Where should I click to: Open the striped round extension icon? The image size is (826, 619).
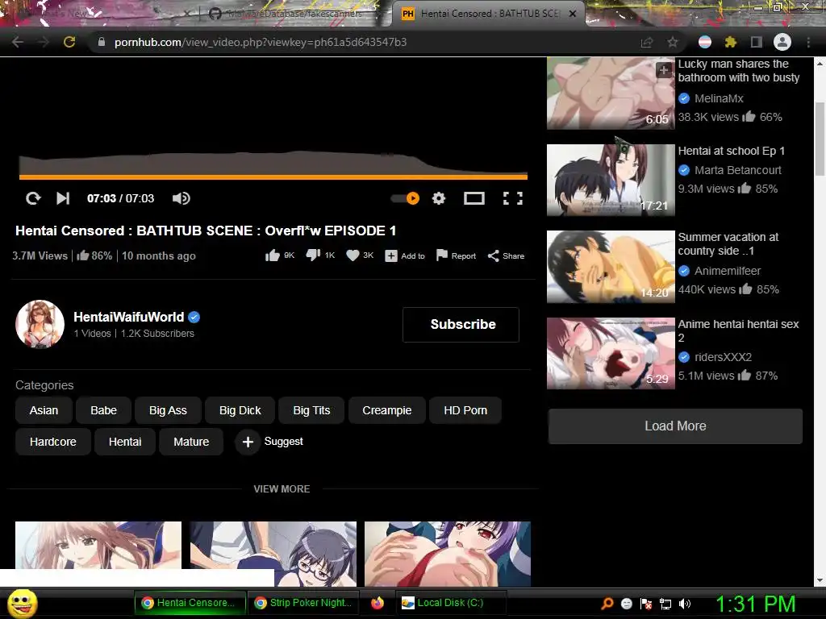[x=705, y=42]
